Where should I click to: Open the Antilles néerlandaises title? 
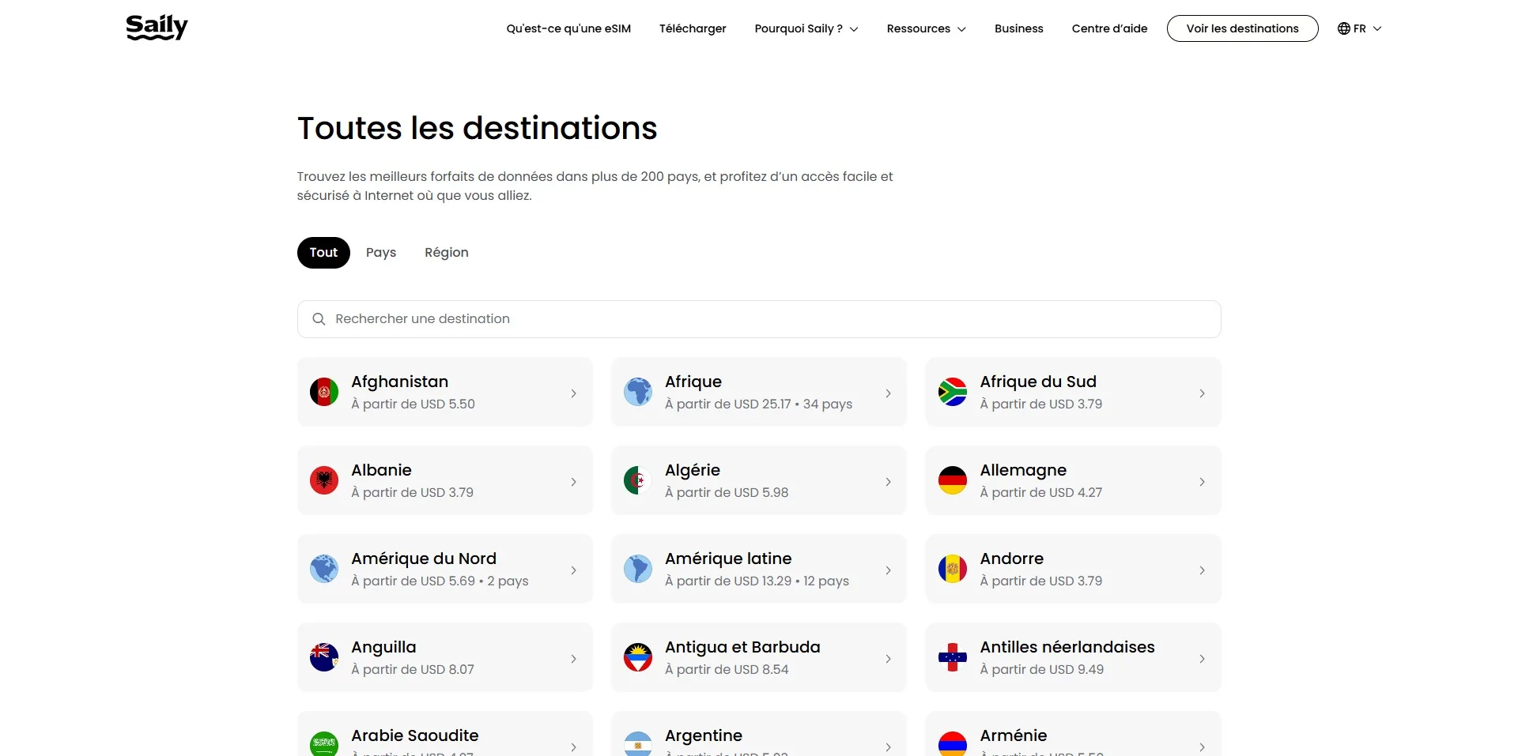click(x=1067, y=647)
